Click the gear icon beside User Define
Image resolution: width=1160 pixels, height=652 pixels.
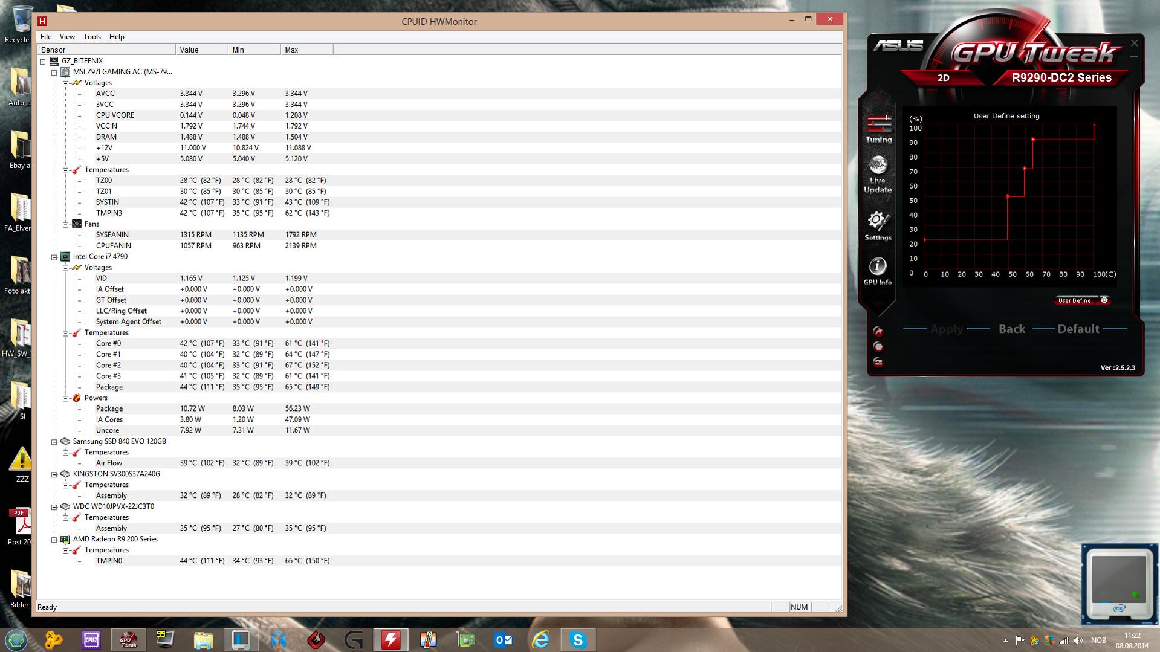(1104, 300)
